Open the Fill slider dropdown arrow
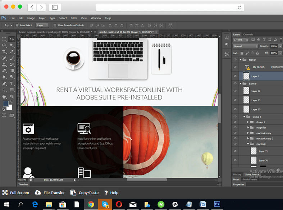Image resolution: width=283 pixels, height=210 pixels. click(x=280, y=53)
